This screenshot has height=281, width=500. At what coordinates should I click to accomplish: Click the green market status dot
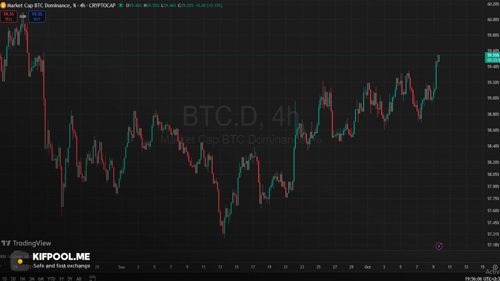[x=121, y=5]
